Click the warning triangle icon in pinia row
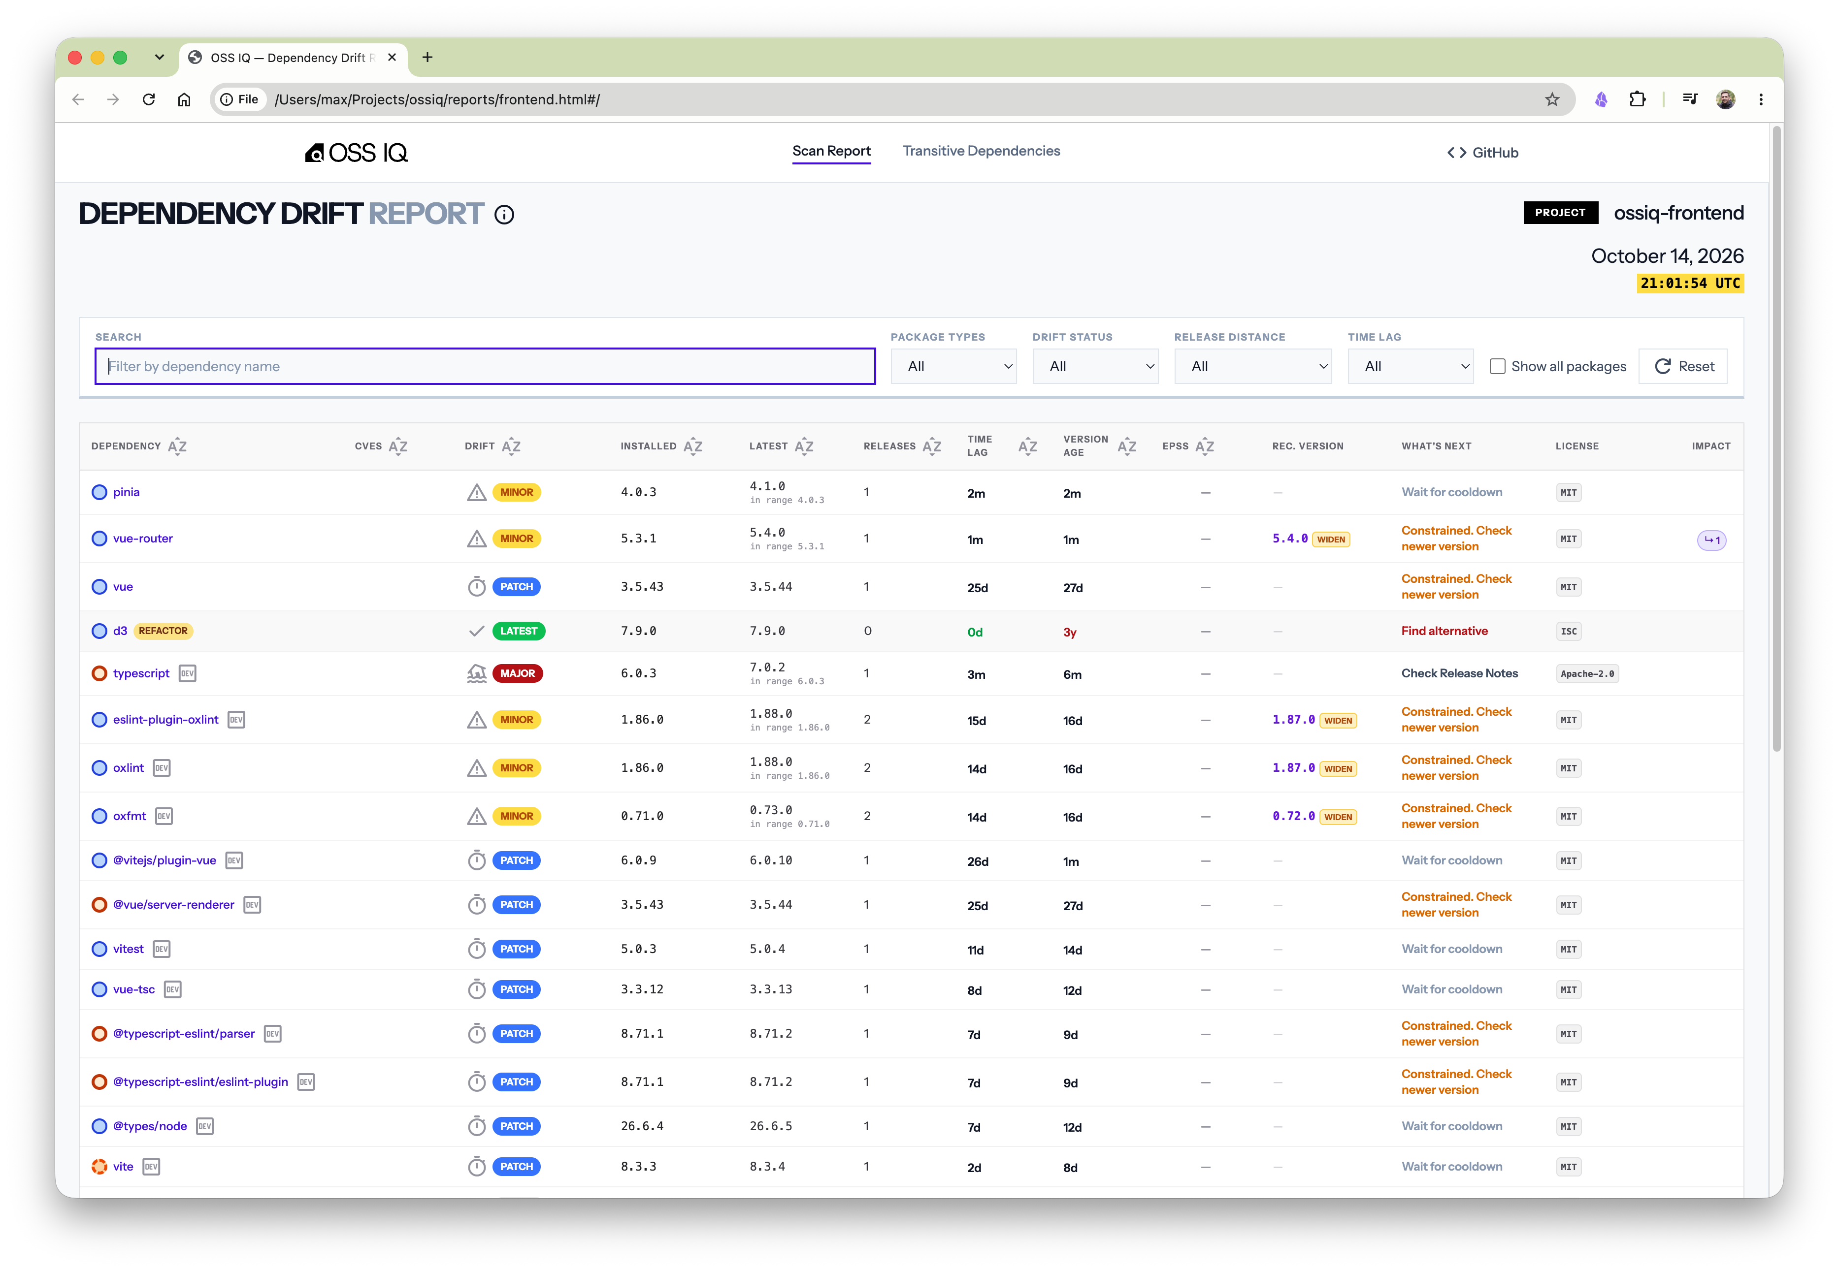 pos(476,492)
